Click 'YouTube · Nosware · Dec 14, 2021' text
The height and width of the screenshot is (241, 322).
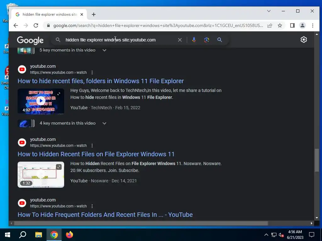click(x=103, y=181)
